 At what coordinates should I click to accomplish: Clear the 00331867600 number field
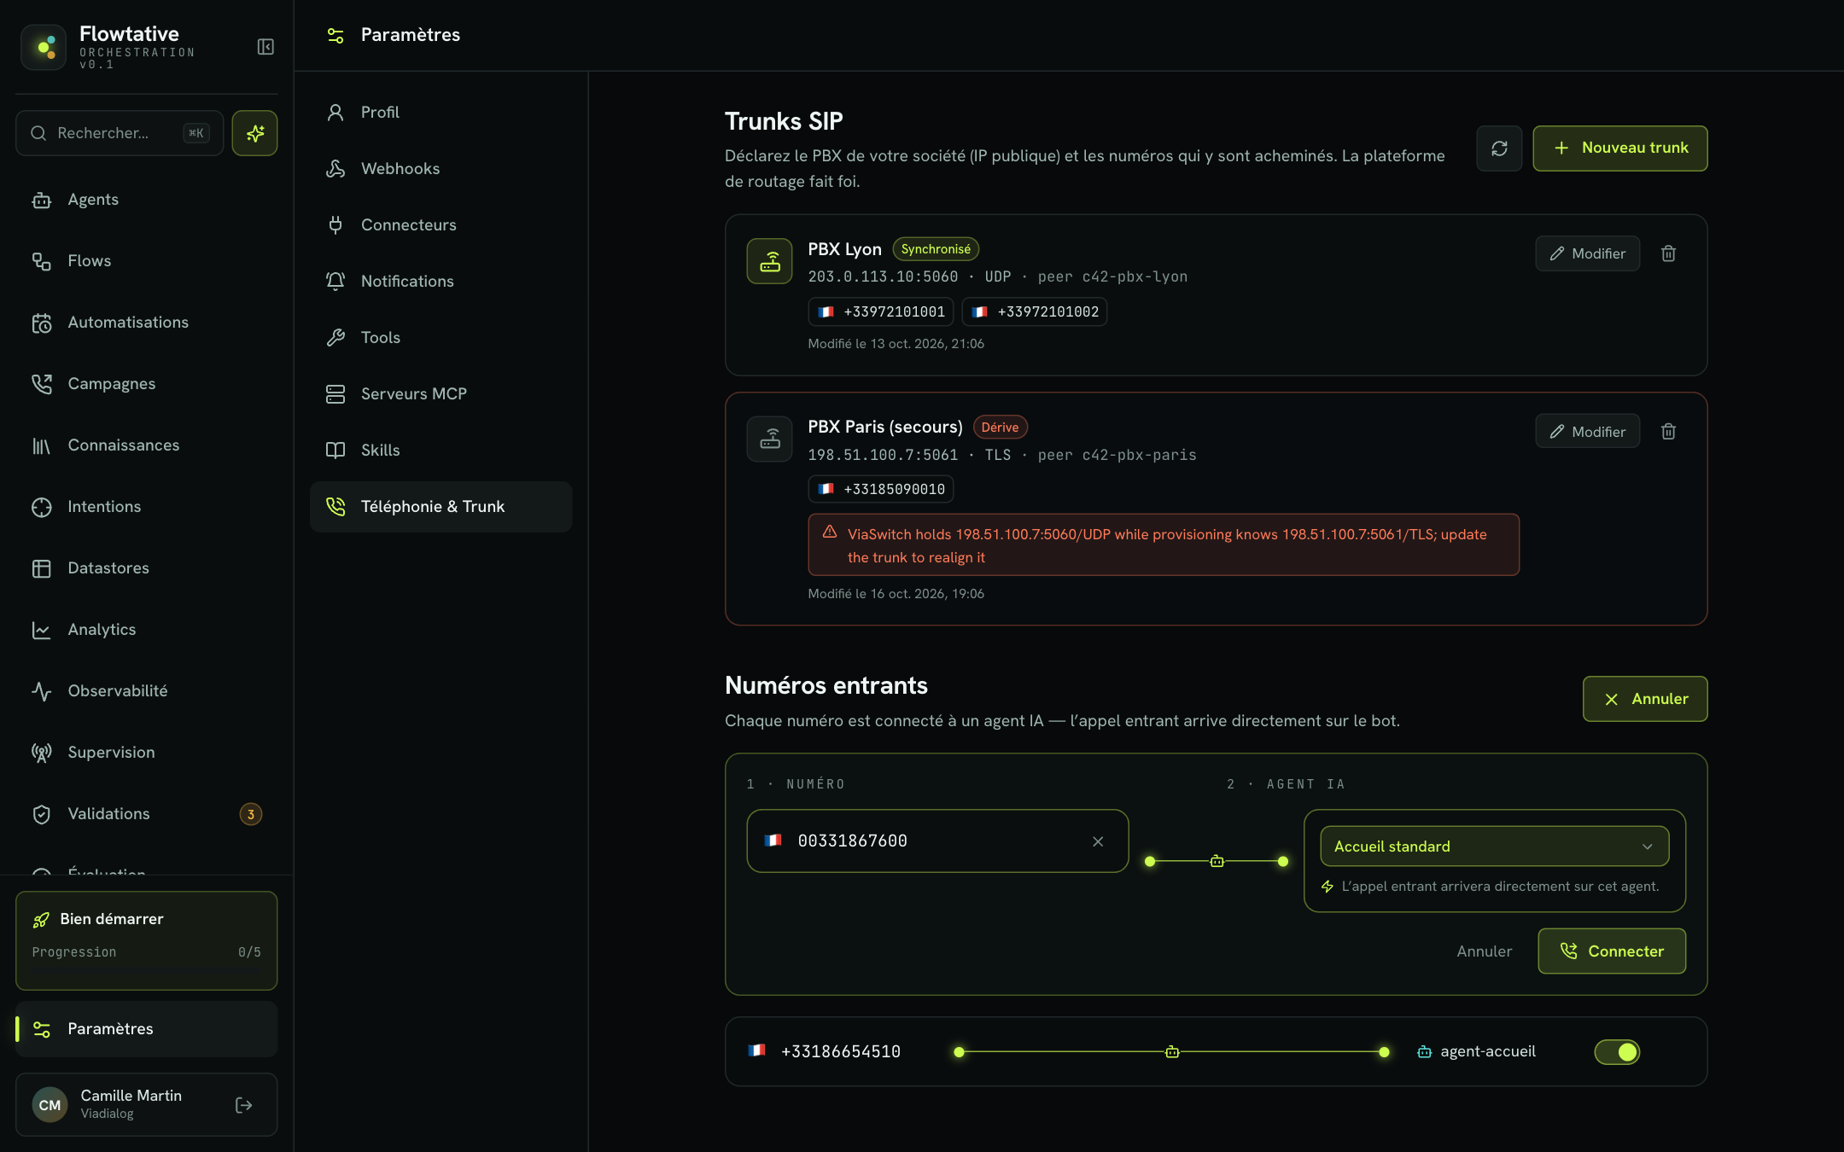click(x=1098, y=841)
